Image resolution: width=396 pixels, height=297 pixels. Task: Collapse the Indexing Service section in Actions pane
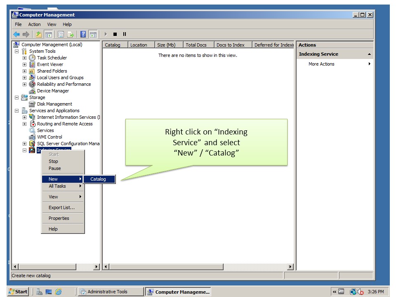pyautogui.click(x=369, y=54)
